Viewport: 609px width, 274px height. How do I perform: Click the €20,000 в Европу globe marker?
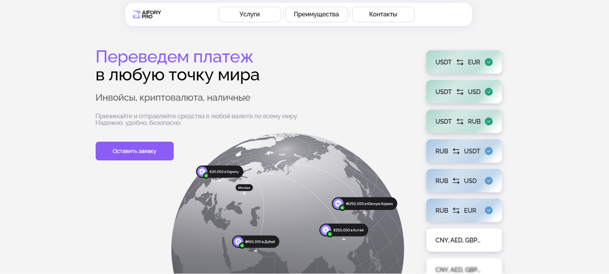tap(220, 172)
